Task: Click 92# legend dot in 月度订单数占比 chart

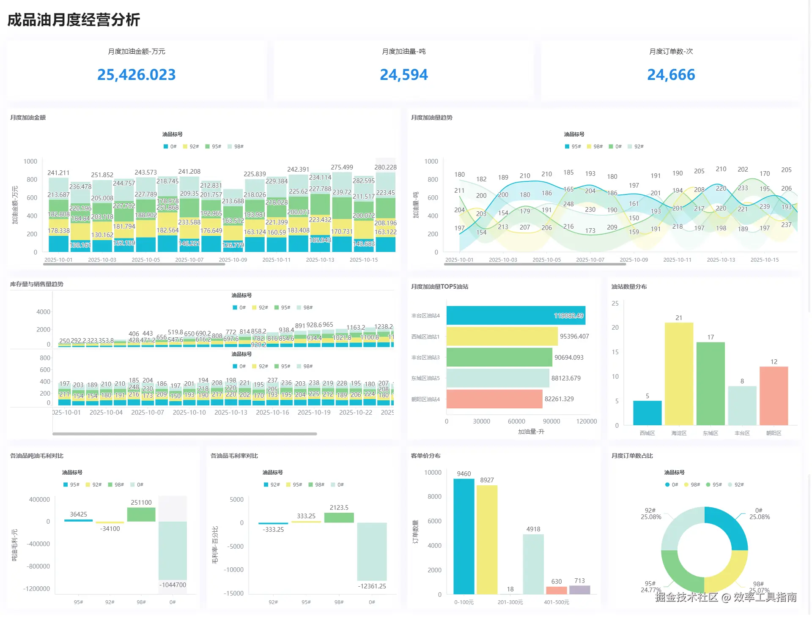Action: pyautogui.click(x=730, y=485)
